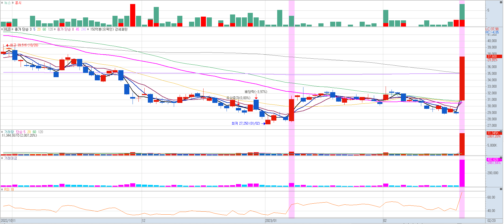Click the 27,000 price axis label
504x224 pixels.
pos(492,125)
